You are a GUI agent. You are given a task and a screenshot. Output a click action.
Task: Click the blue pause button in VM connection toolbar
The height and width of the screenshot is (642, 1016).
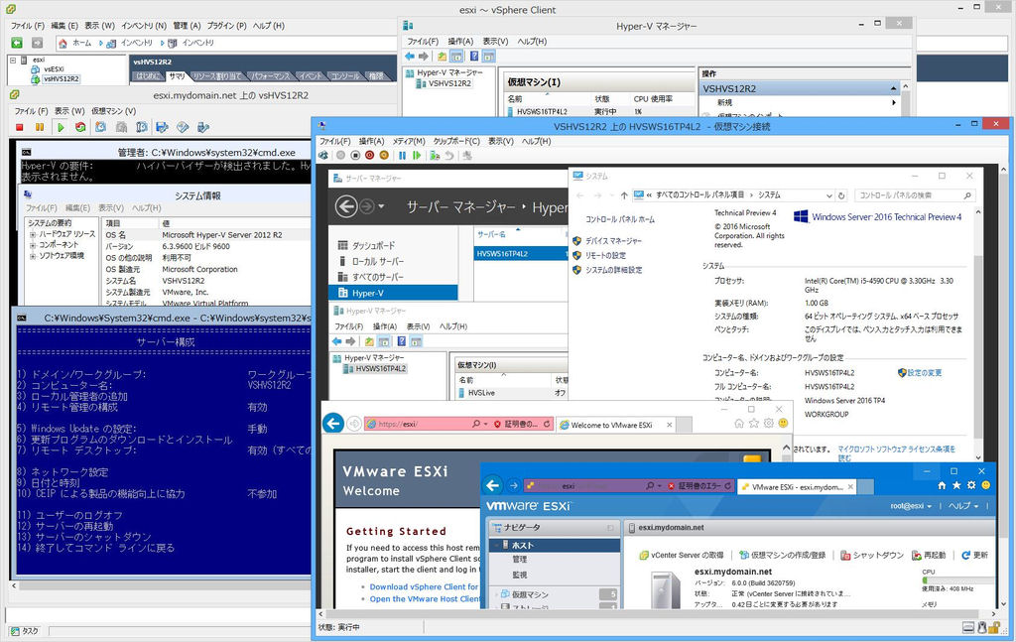tap(403, 156)
